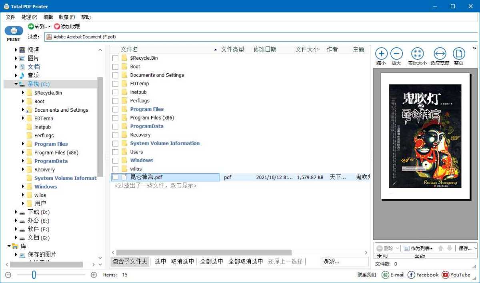
Task: Check the box for 昆仑神宫.pdf
Action: pos(115,177)
